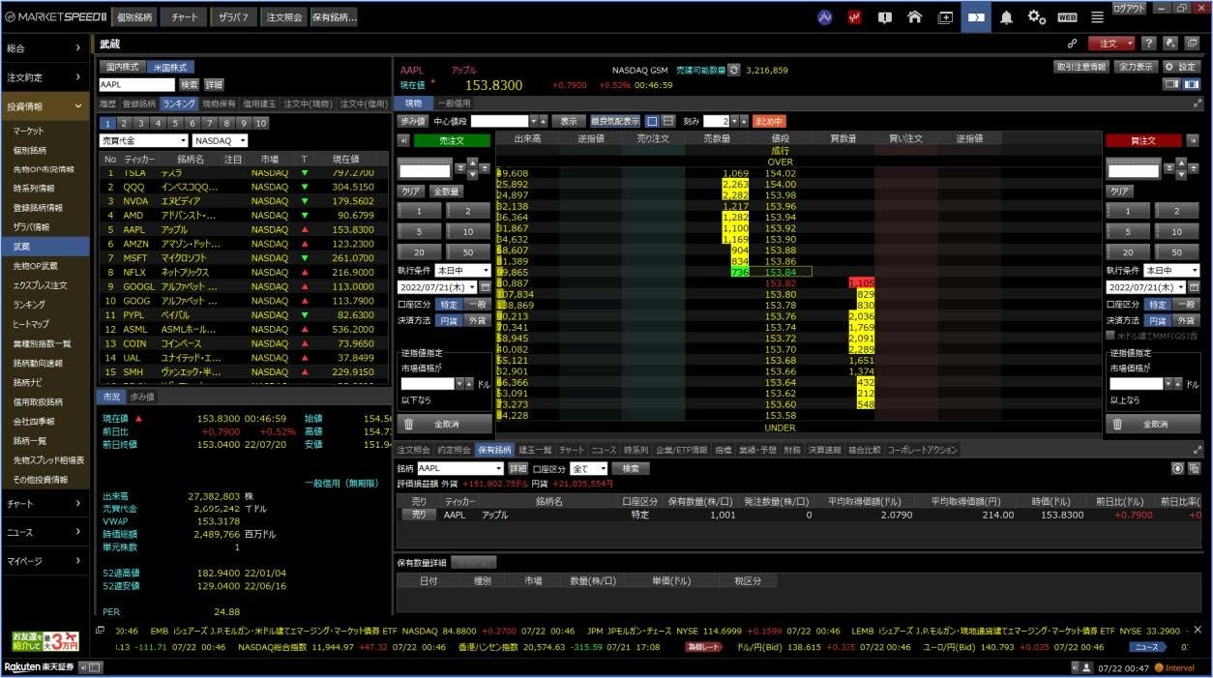Click NVDA エヌビディア ranking row

(243, 201)
